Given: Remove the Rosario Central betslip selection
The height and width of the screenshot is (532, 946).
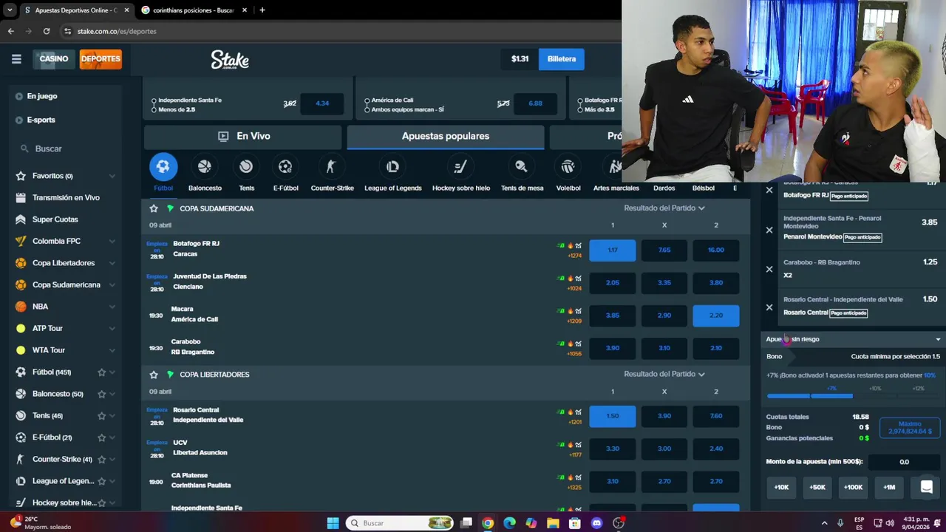Looking at the screenshot, I should [769, 307].
